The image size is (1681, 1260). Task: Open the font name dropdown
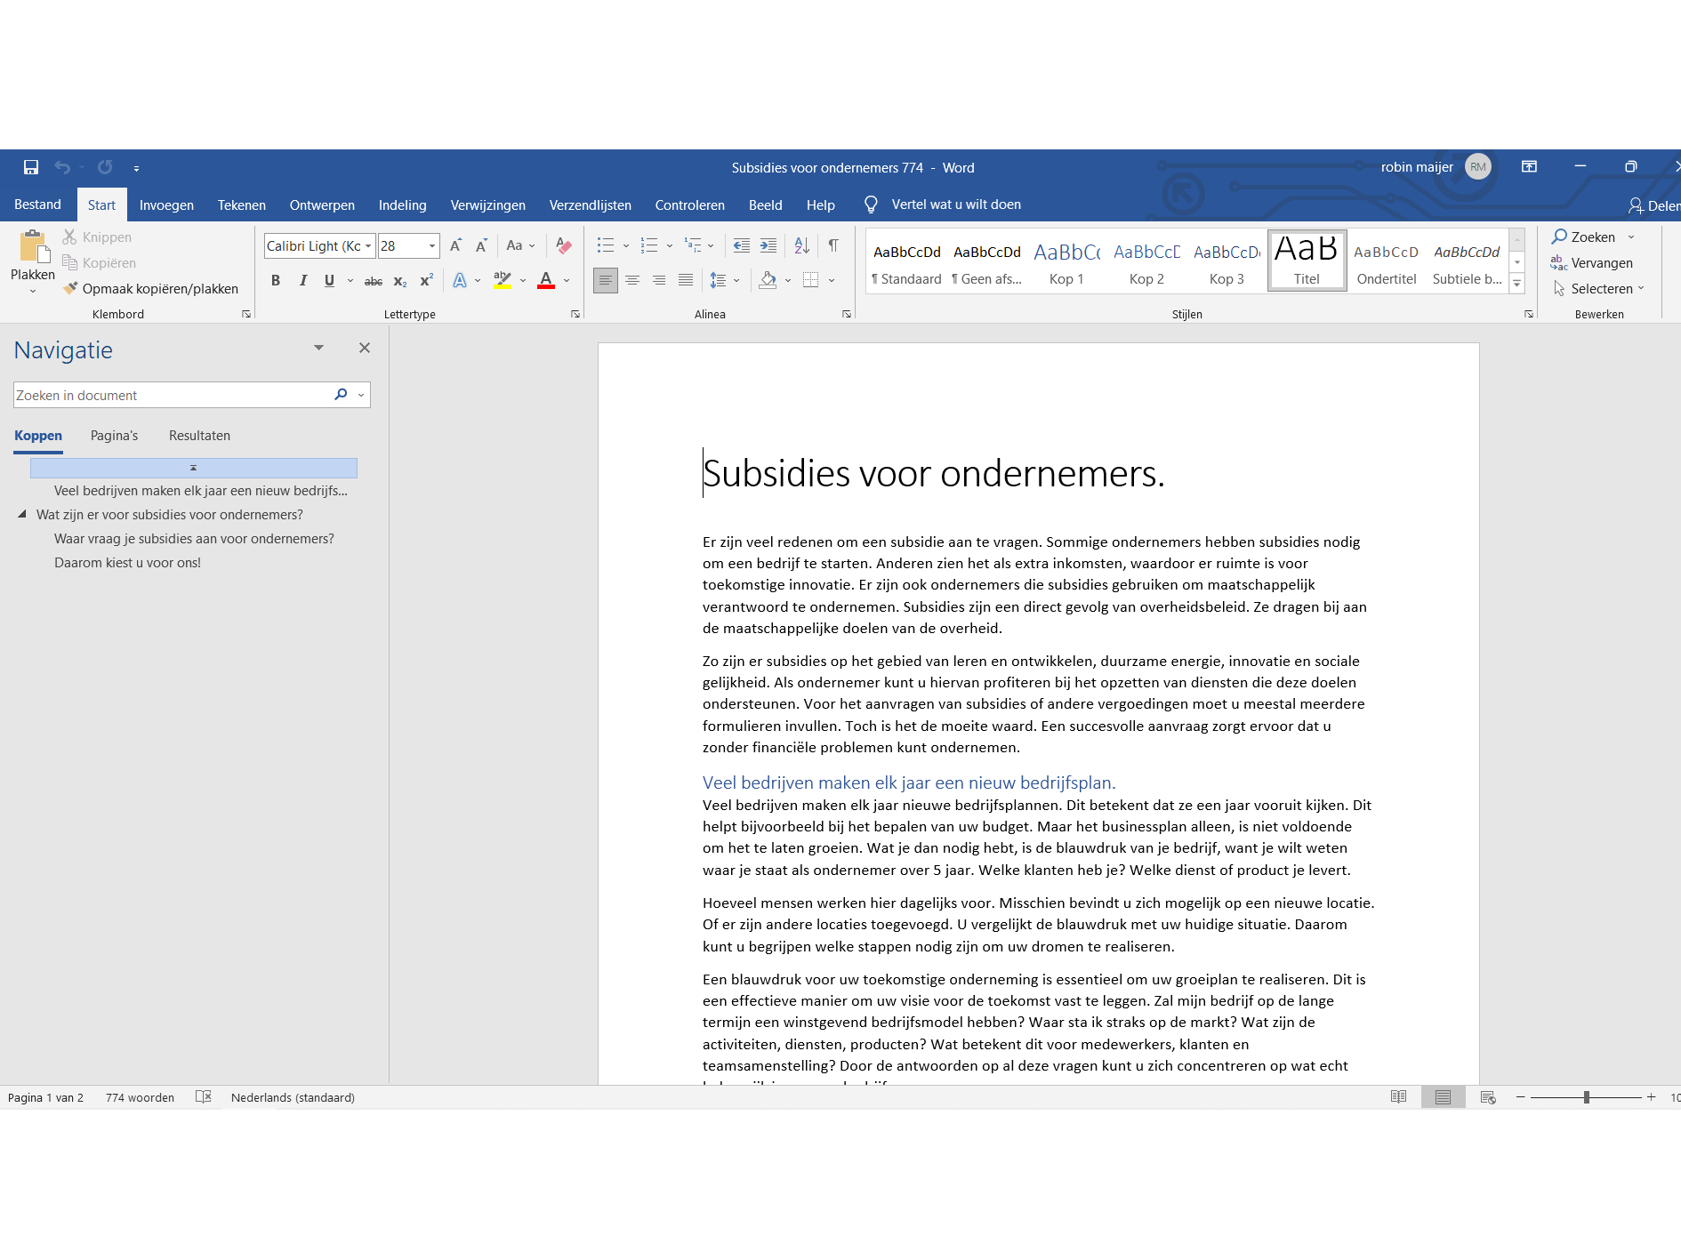(x=368, y=246)
